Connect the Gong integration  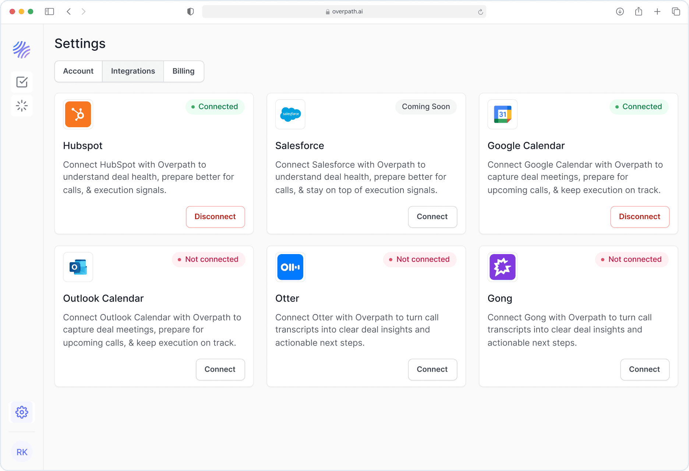tap(644, 370)
